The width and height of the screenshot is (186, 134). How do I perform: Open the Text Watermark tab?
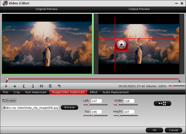(36, 92)
